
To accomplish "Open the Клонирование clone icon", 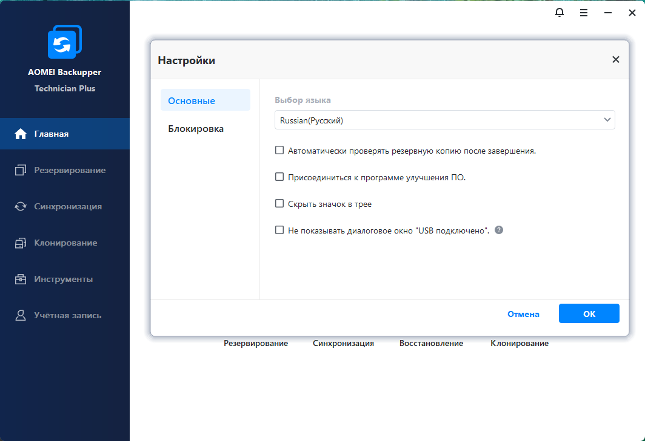I will click(21, 243).
